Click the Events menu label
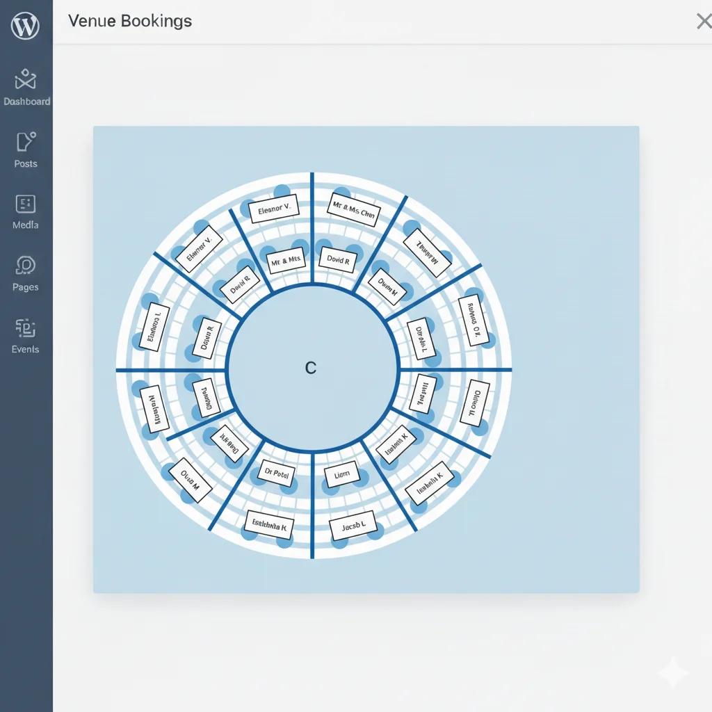712x712 pixels. (26, 349)
